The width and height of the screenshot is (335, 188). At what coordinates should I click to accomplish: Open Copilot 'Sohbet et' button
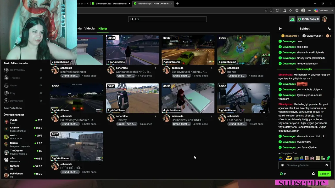click(321, 10)
